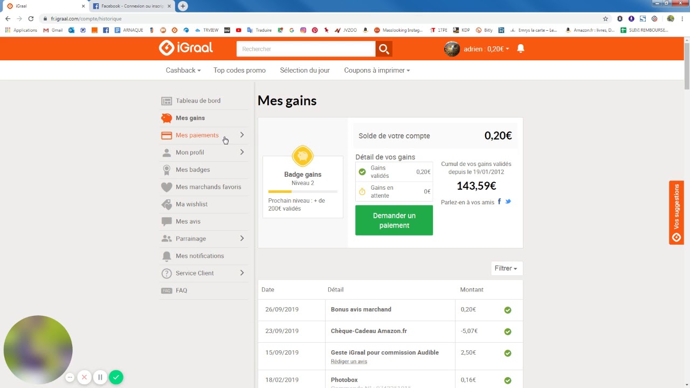Click the Bonus avis marchand row text

point(361,309)
